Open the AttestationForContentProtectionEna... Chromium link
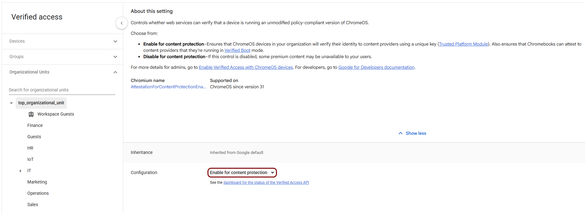The width and height of the screenshot is (585, 213). pos(168,87)
